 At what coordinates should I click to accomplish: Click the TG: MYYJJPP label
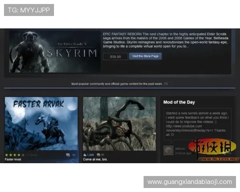click(29, 10)
